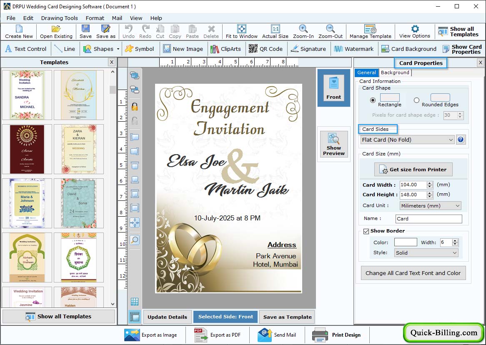
Task: Click Save as Template button
Action: pyautogui.click(x=287, y=317)
